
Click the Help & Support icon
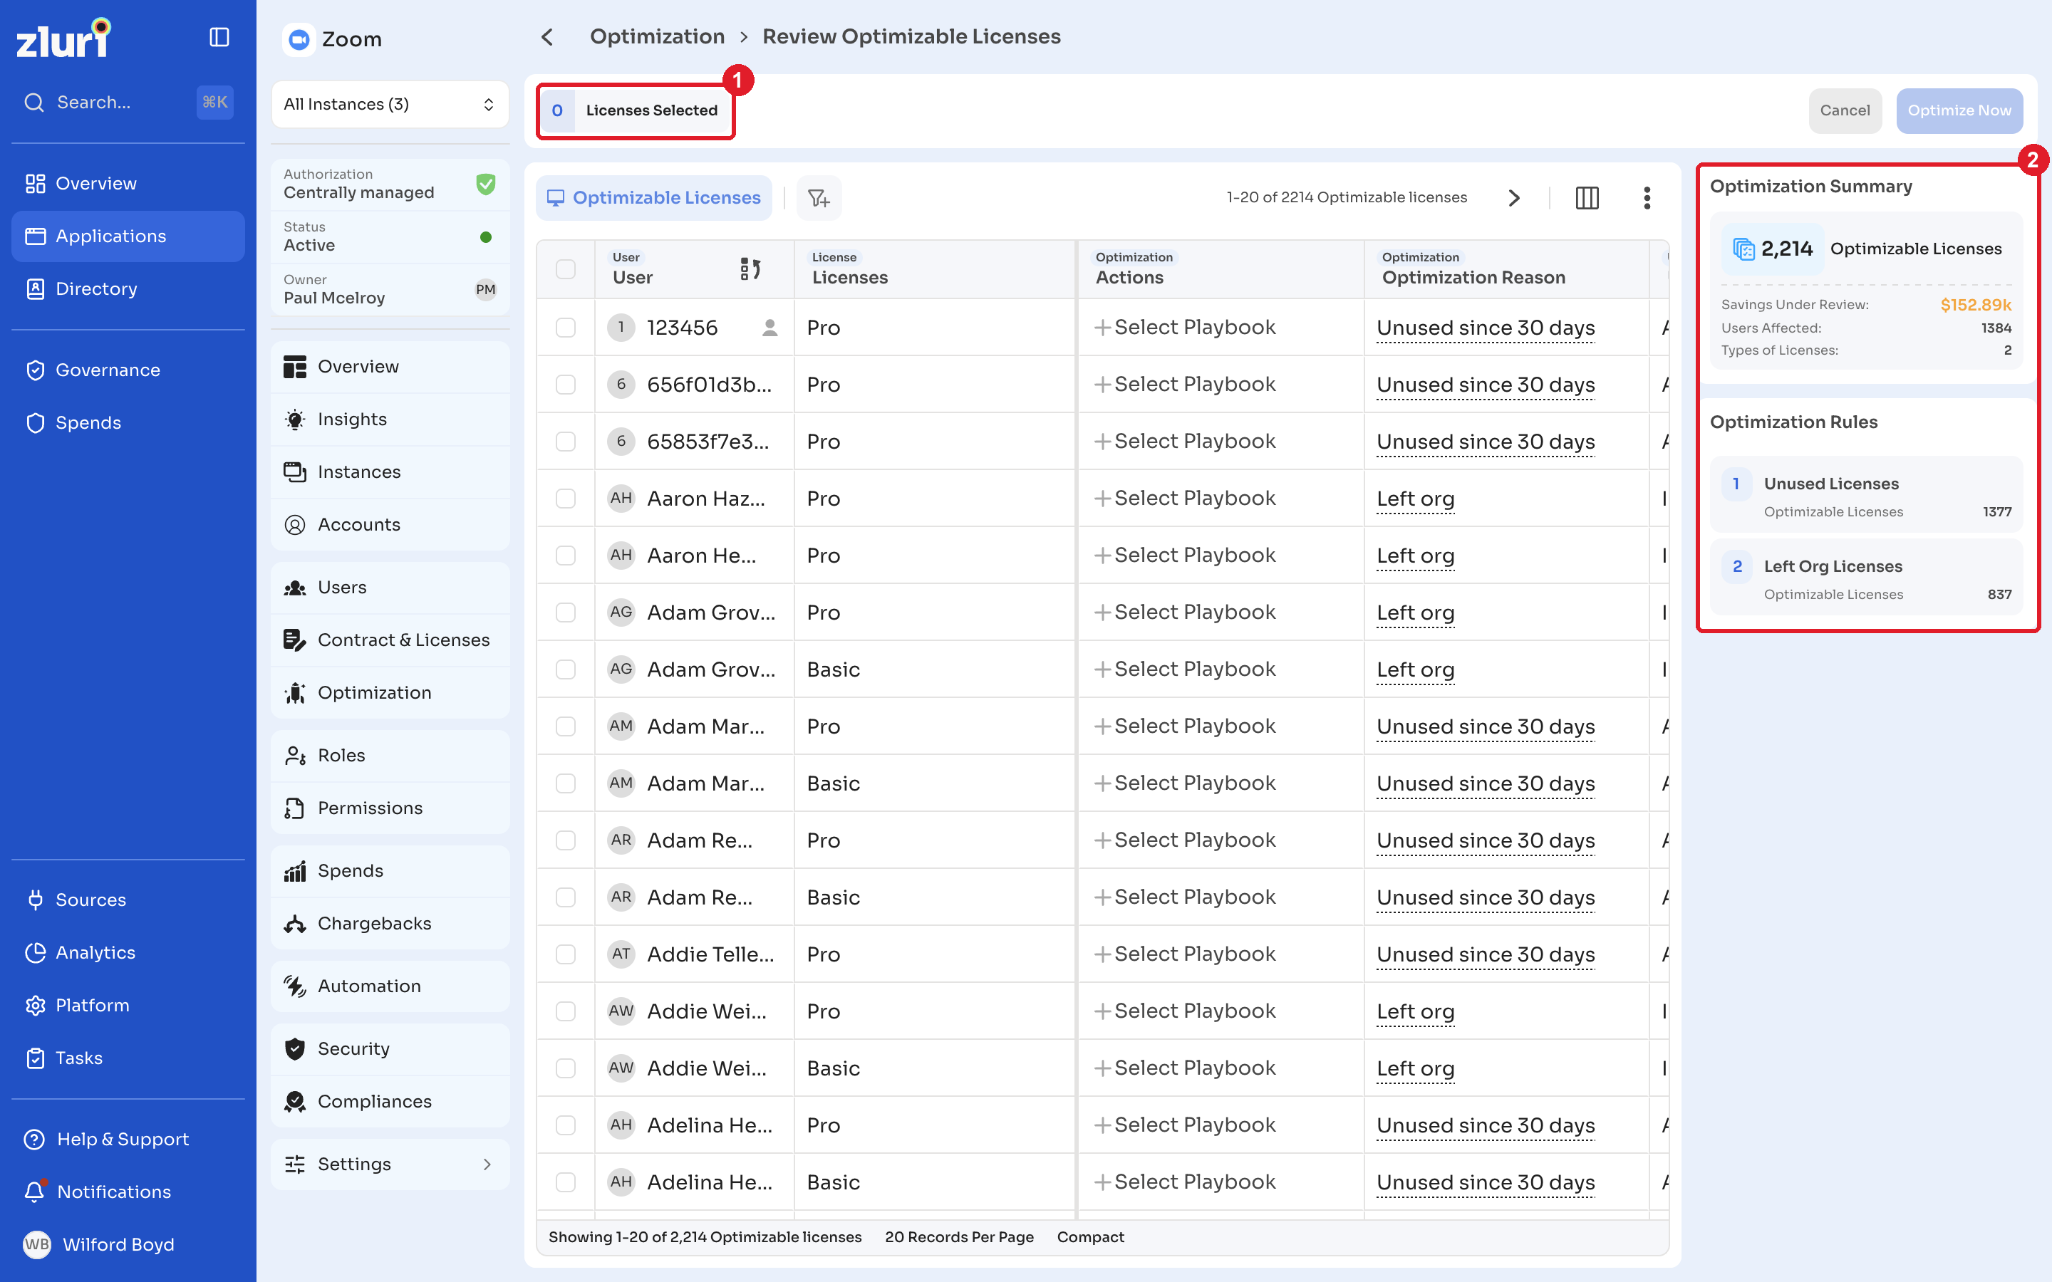pos(35,1139)
